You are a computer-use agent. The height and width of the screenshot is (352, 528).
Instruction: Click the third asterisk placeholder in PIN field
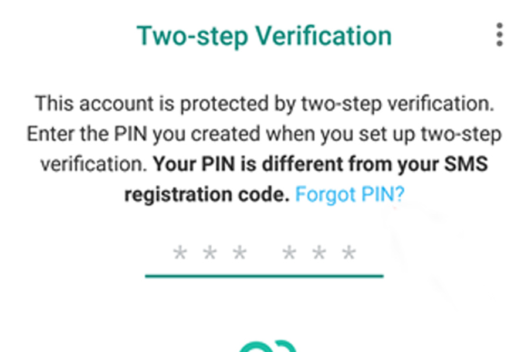pyautogui.click(x=239, y=254)
